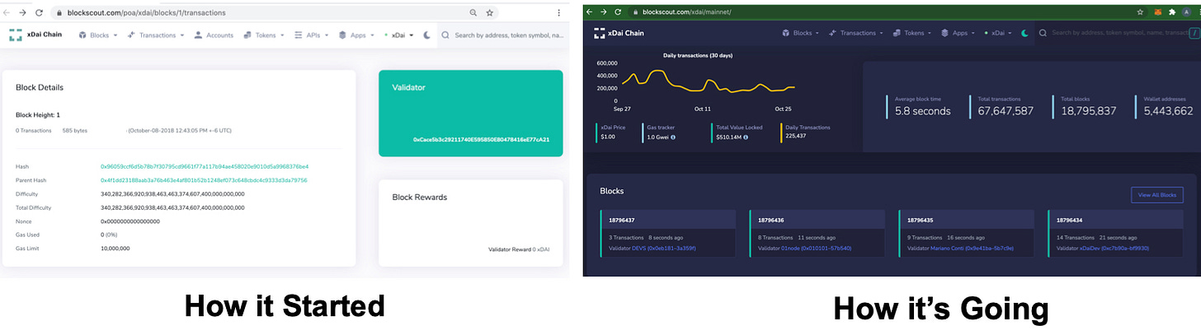The height and width of the screenshot is (335, 1201).
Task: Open the xDai network selector in light window
Action: (x=398, y=35)
